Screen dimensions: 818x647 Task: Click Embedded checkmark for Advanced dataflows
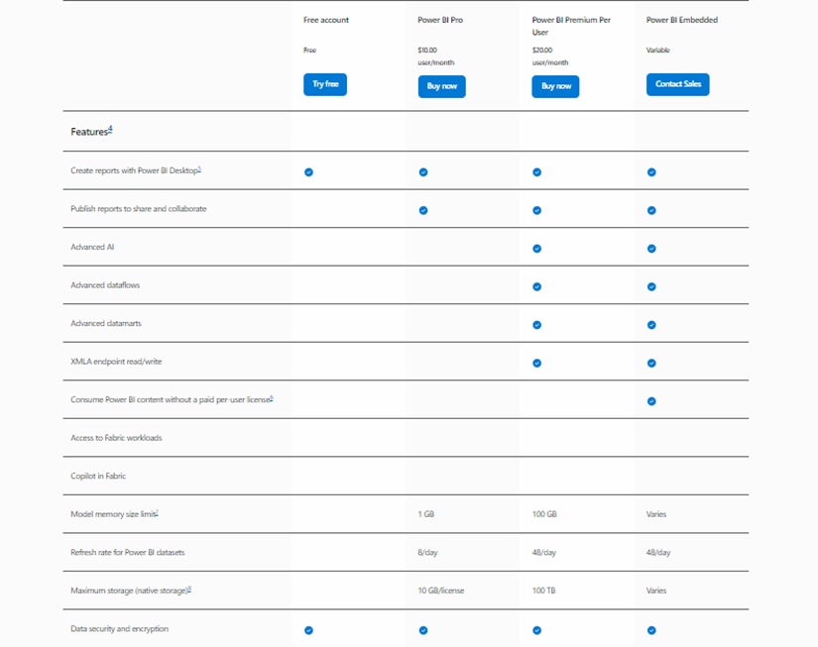click(x=651, y=287)
